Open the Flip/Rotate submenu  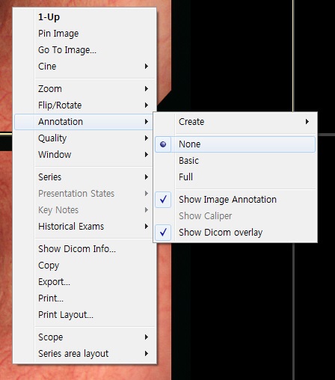(84, 105)
